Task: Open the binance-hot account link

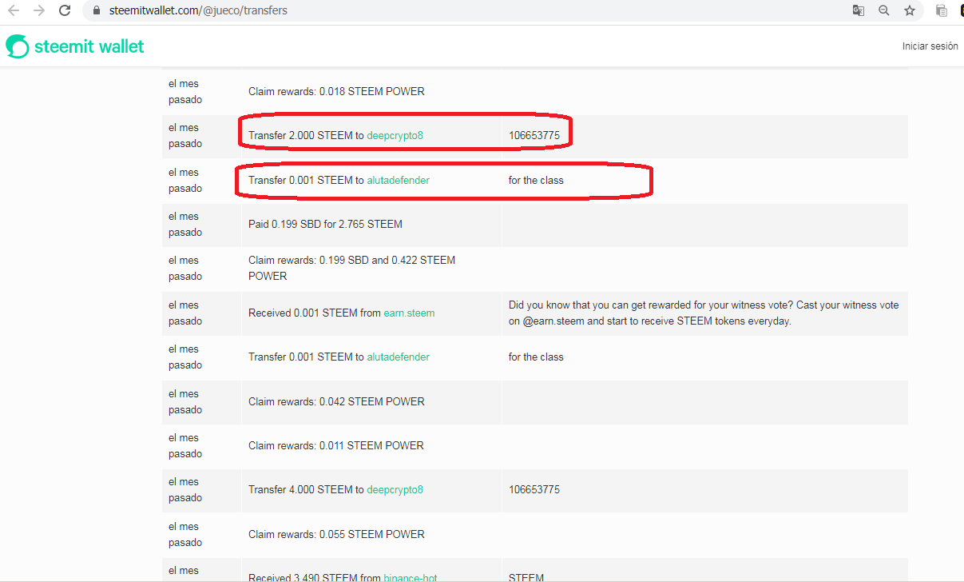Action: [410, 577]
